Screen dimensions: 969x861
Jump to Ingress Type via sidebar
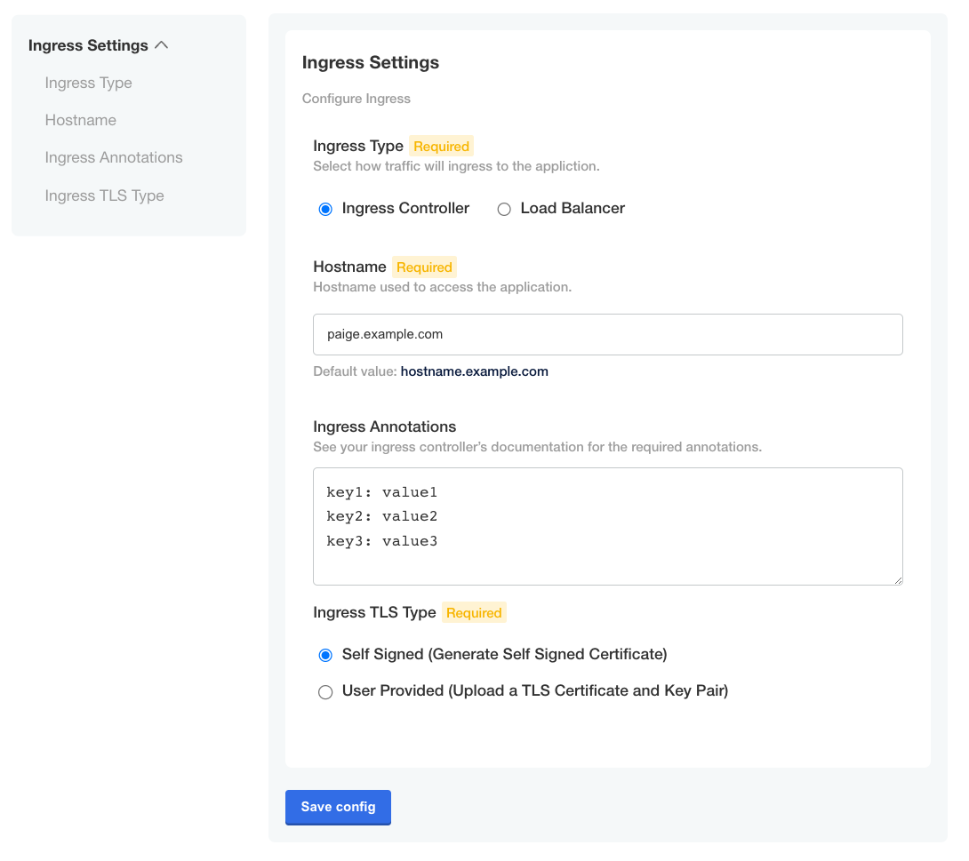tap(88, 83)
